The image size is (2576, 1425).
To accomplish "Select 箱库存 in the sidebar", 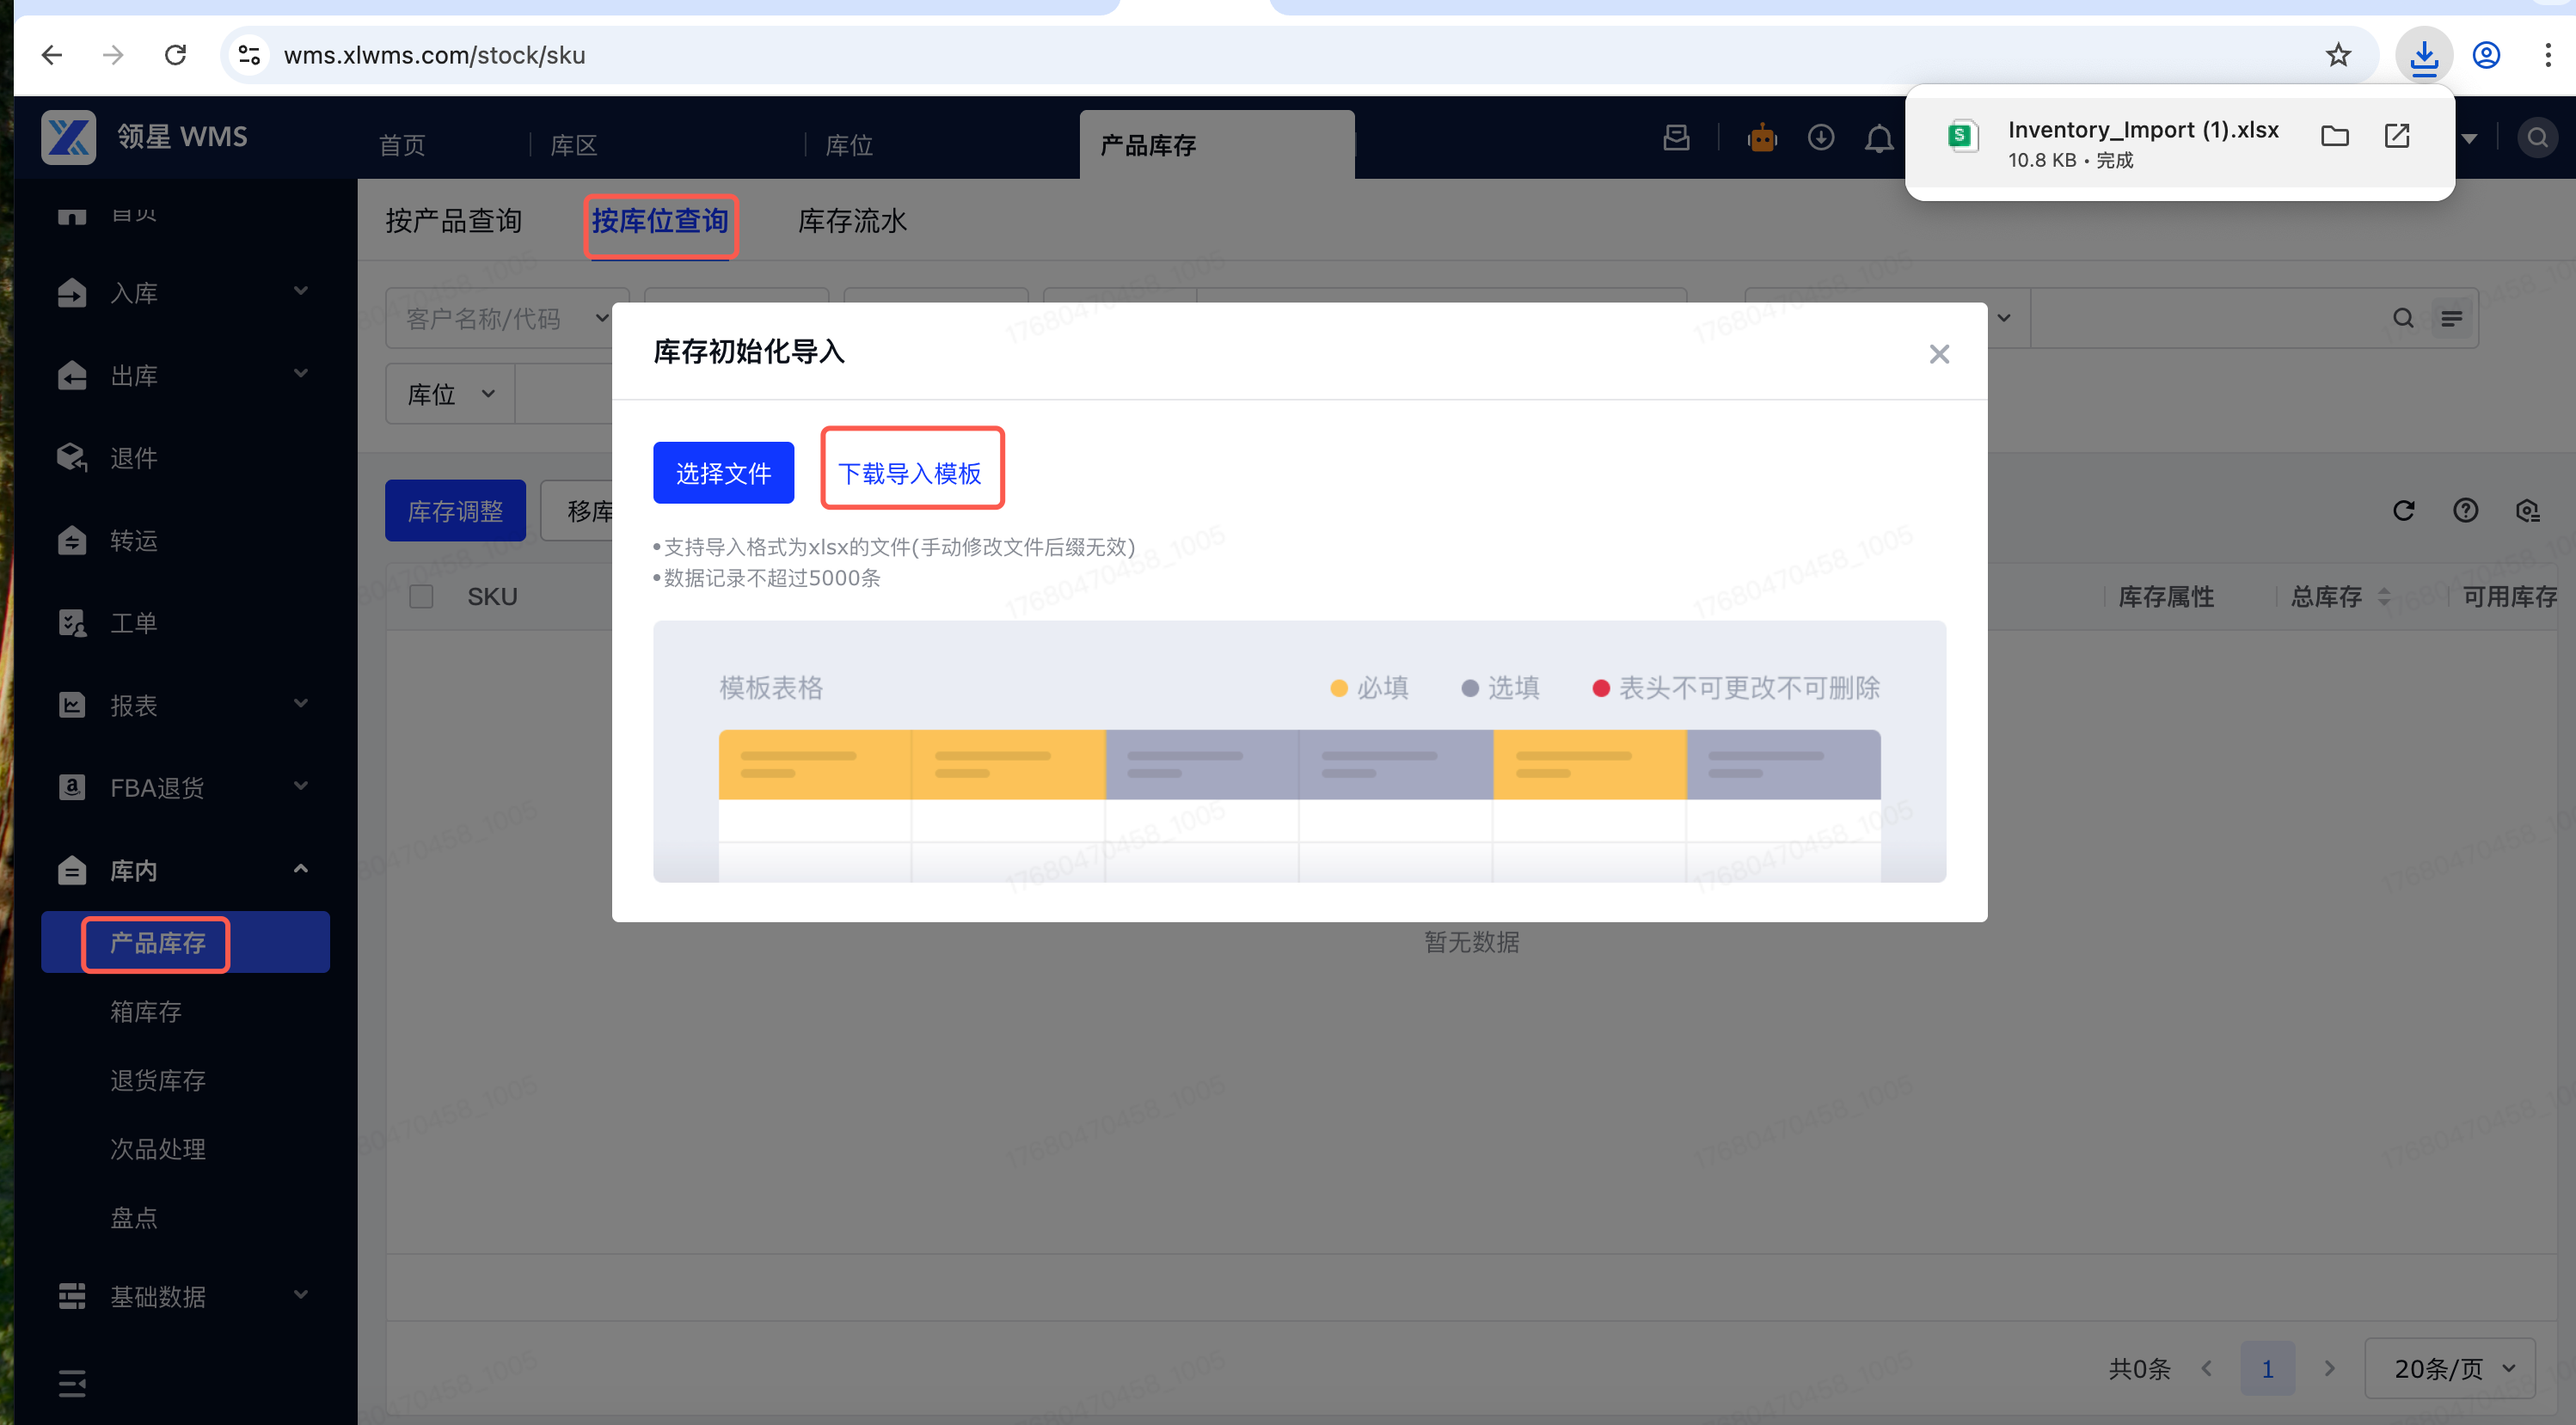I will 146,1012.
